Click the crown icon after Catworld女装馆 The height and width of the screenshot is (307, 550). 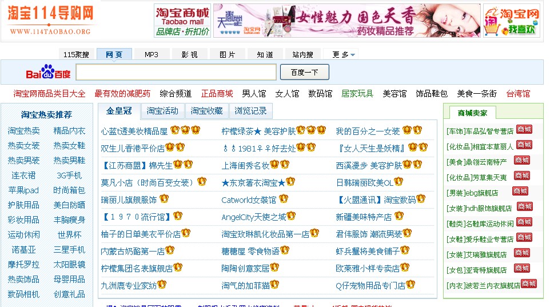[x=284, y=199]
